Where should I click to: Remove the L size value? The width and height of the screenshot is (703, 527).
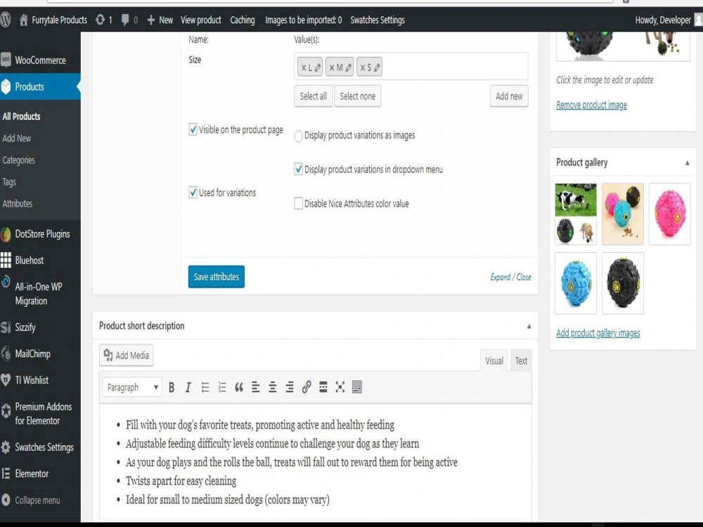pos(304,67)
